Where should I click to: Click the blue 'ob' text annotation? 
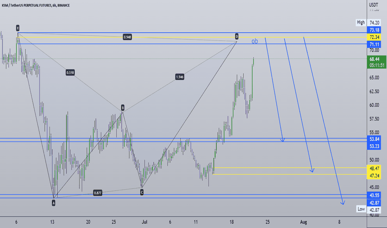tap(255, 41)
